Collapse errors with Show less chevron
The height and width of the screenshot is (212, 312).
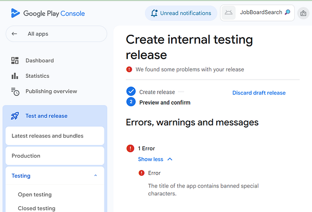[170, 159]
